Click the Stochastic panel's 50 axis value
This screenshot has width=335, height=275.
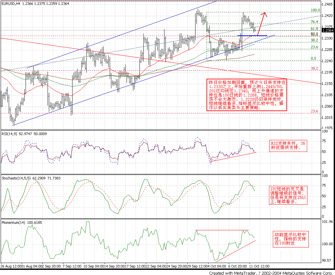click(x=324, y=196)
